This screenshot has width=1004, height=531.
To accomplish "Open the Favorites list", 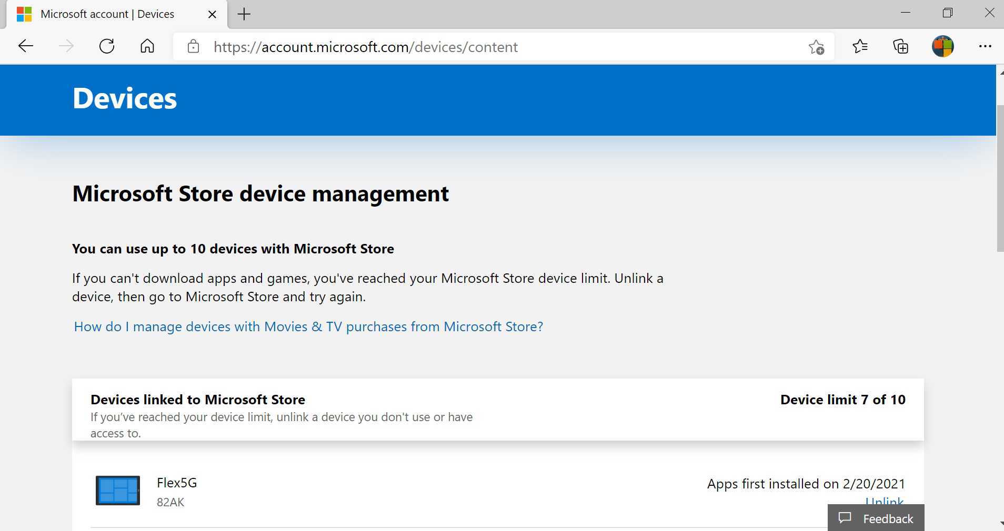I will [x=860, y=47].
